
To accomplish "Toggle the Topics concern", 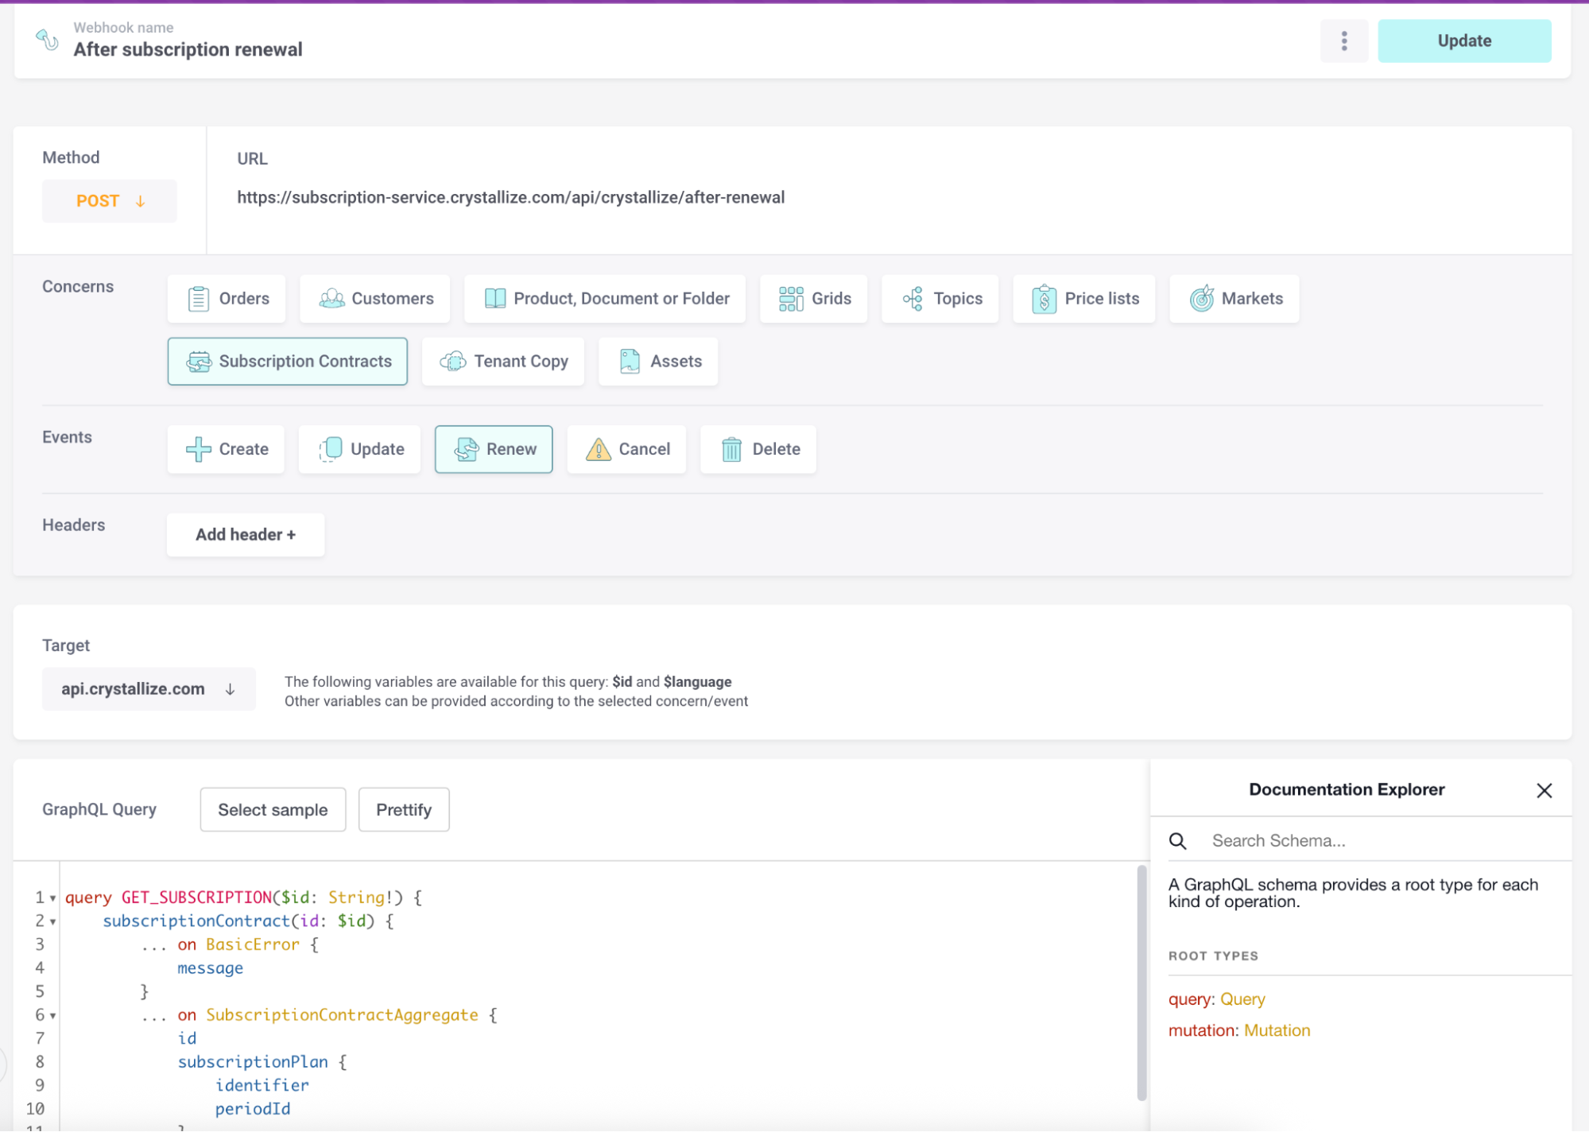I will [940, 298].
